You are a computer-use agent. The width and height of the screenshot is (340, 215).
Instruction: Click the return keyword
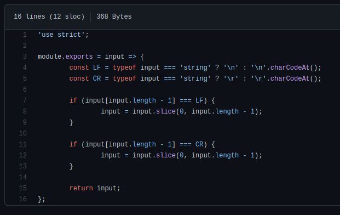pyautogui.click(x=81, y=188)
